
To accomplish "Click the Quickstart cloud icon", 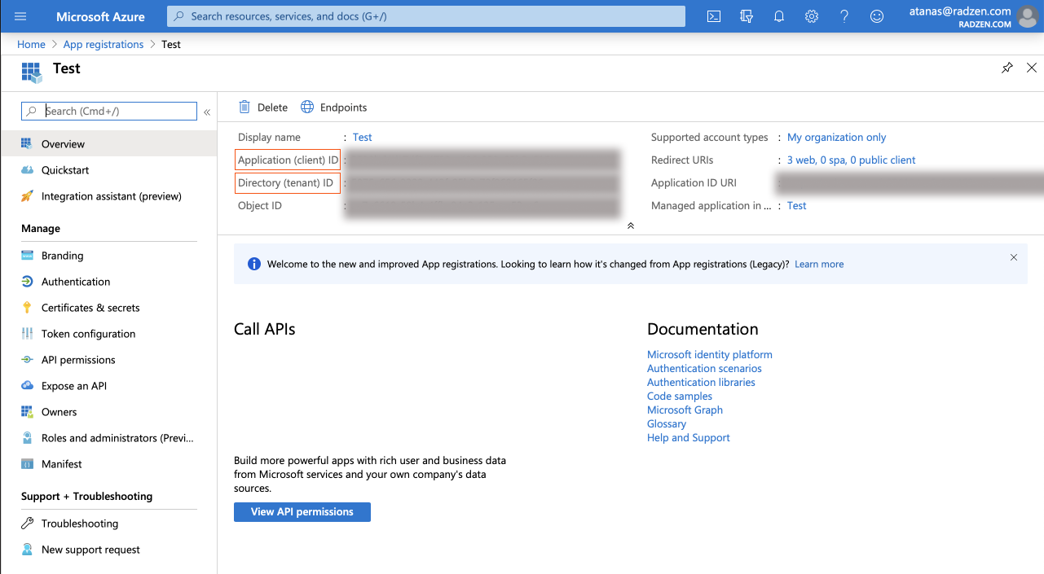I will coord(27,170).
